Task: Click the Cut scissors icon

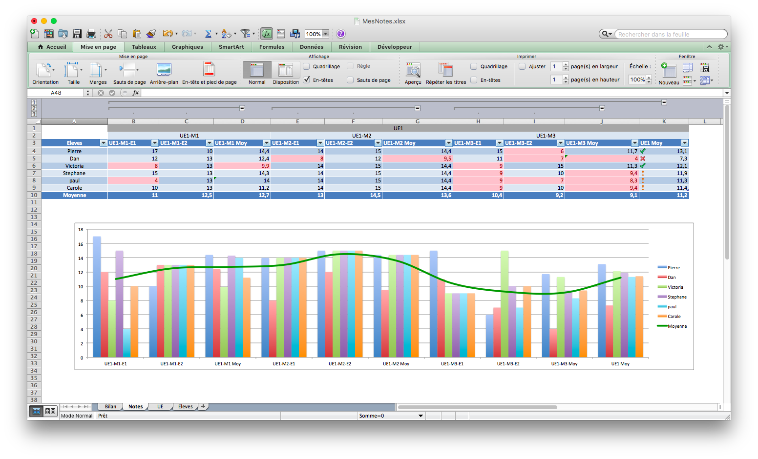Action: [108, 34]
